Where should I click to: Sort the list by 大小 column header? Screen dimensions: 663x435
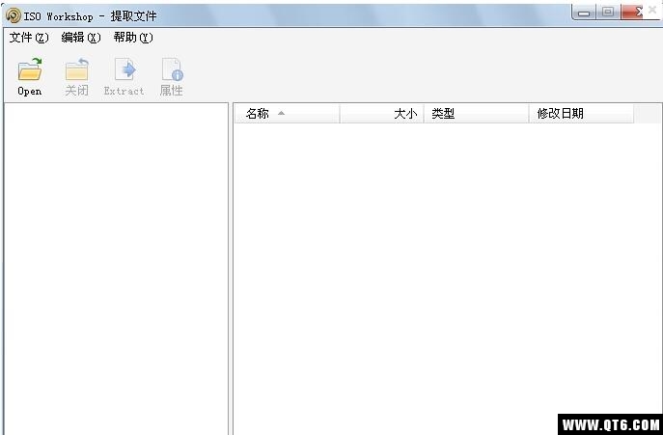(382, 113)
